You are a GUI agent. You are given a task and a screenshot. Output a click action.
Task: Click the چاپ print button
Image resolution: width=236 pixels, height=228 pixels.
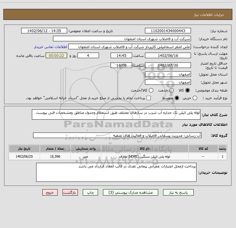90,192
